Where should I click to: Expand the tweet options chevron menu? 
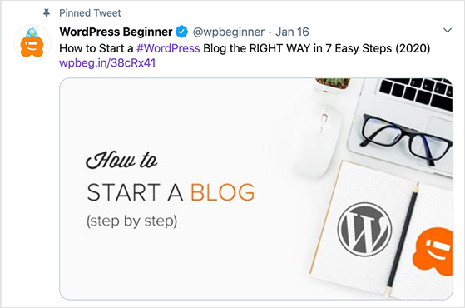[448, 30]
